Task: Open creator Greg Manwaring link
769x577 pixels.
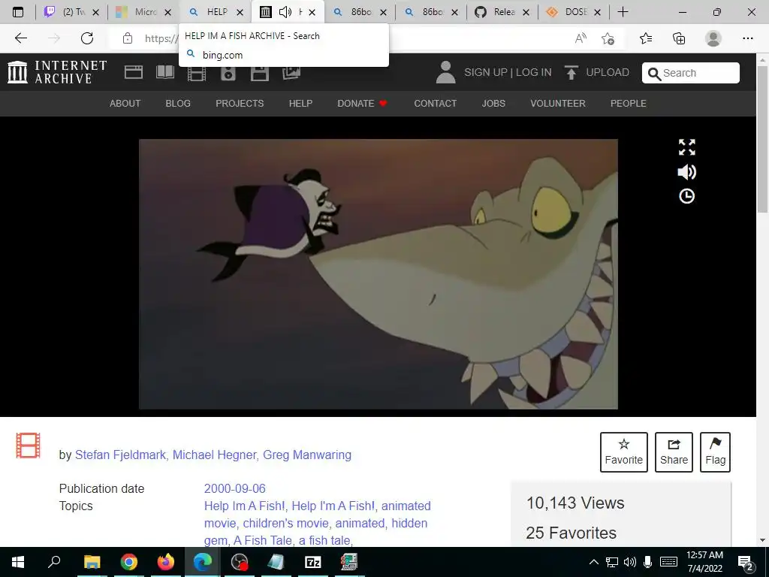Action: 307,455
